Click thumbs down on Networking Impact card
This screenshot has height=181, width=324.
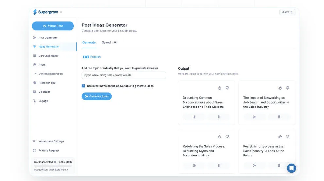[288, 88]
